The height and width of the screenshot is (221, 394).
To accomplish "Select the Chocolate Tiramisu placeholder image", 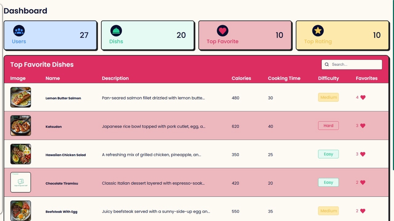I will point(21,183).
